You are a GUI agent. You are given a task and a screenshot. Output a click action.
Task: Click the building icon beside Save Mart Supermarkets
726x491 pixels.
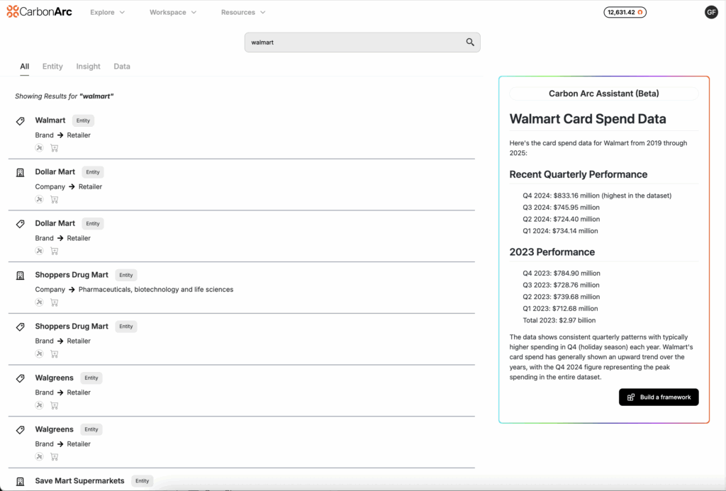coord(21,481)
